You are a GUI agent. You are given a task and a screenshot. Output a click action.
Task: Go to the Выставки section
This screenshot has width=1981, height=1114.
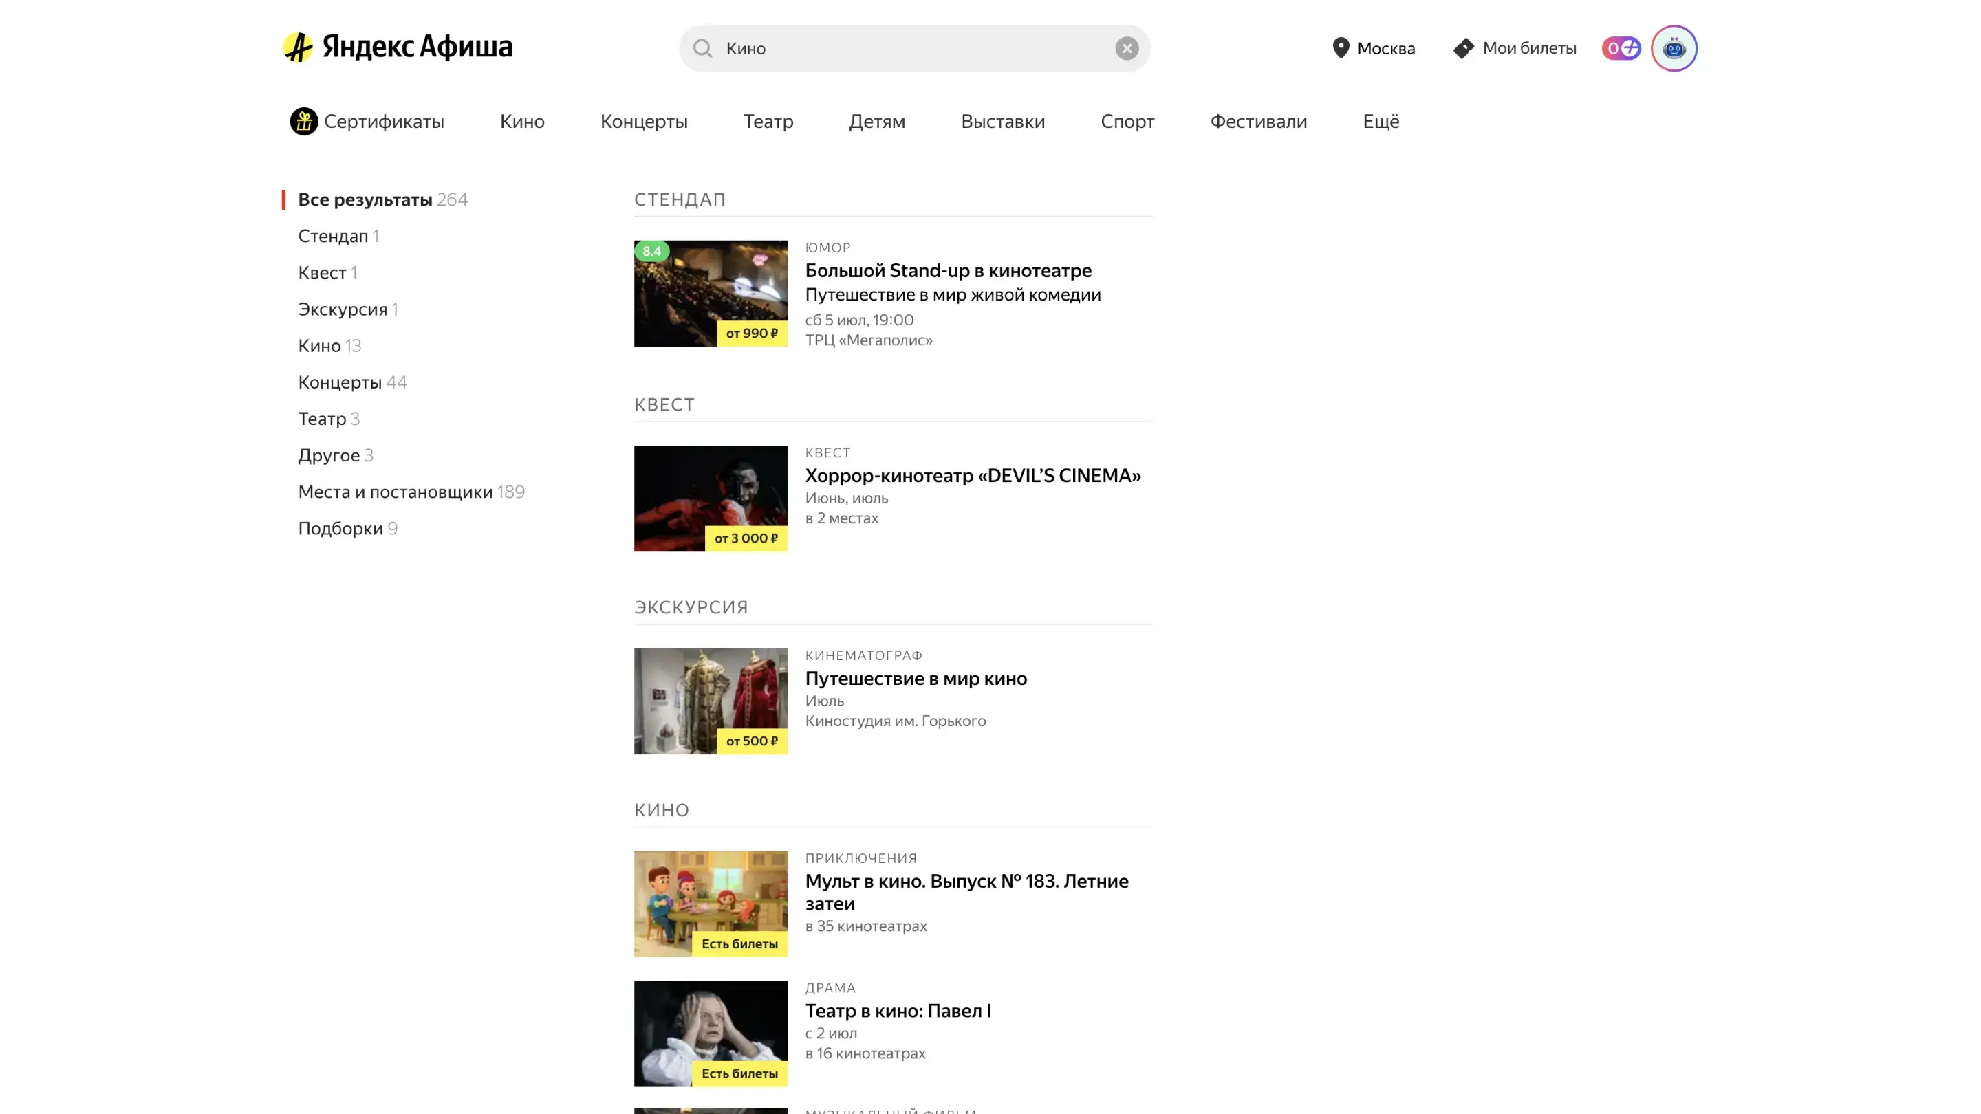[x=1002, y=121]
